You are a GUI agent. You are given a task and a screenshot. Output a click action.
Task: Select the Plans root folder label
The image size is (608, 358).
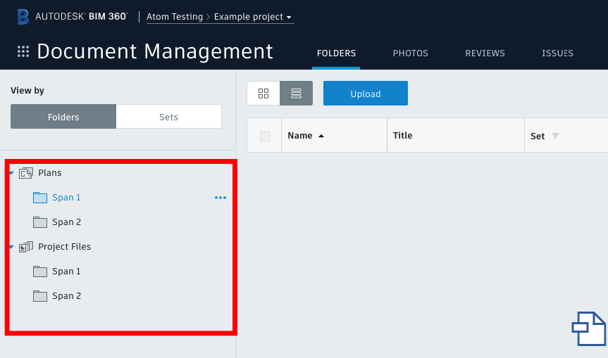click(x=49, y=173)
